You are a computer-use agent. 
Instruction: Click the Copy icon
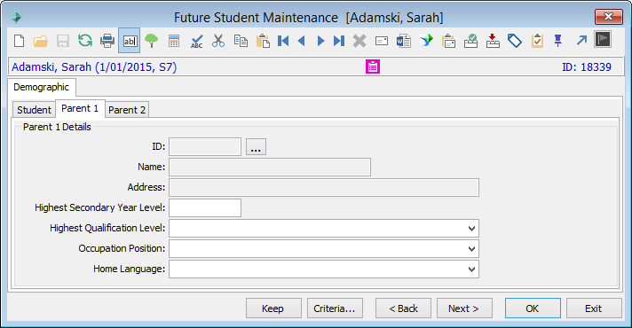[241, 41]
